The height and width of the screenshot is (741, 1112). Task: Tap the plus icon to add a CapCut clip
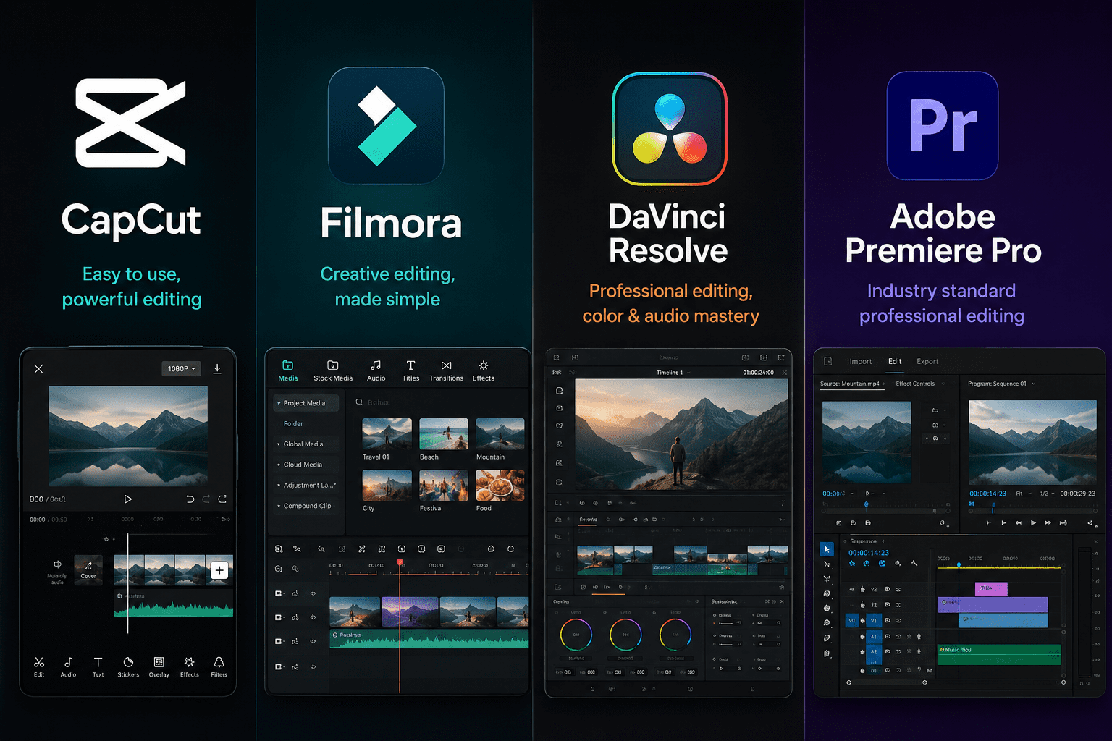pos(219,570)
